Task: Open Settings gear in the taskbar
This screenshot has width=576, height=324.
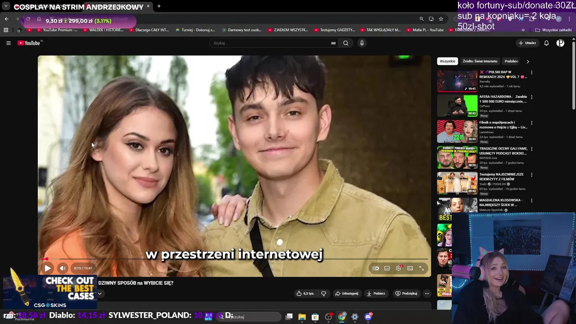Action: click(x=355, y=317)
